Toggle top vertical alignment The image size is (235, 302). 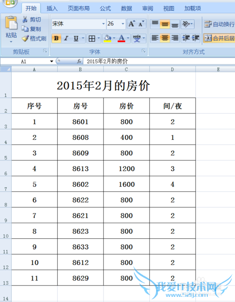click(x=155, y=24)
